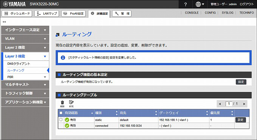This screenshot has height=140, width=257.
Task: Go to previous table page arrow
Action: click(220, 104)
